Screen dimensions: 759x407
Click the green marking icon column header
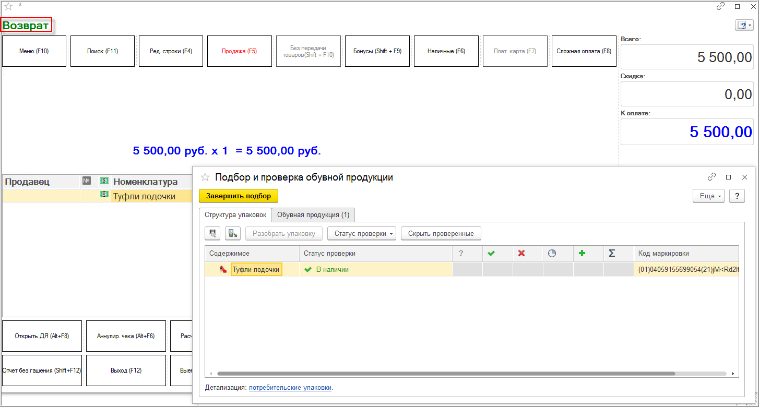(103, 181)
